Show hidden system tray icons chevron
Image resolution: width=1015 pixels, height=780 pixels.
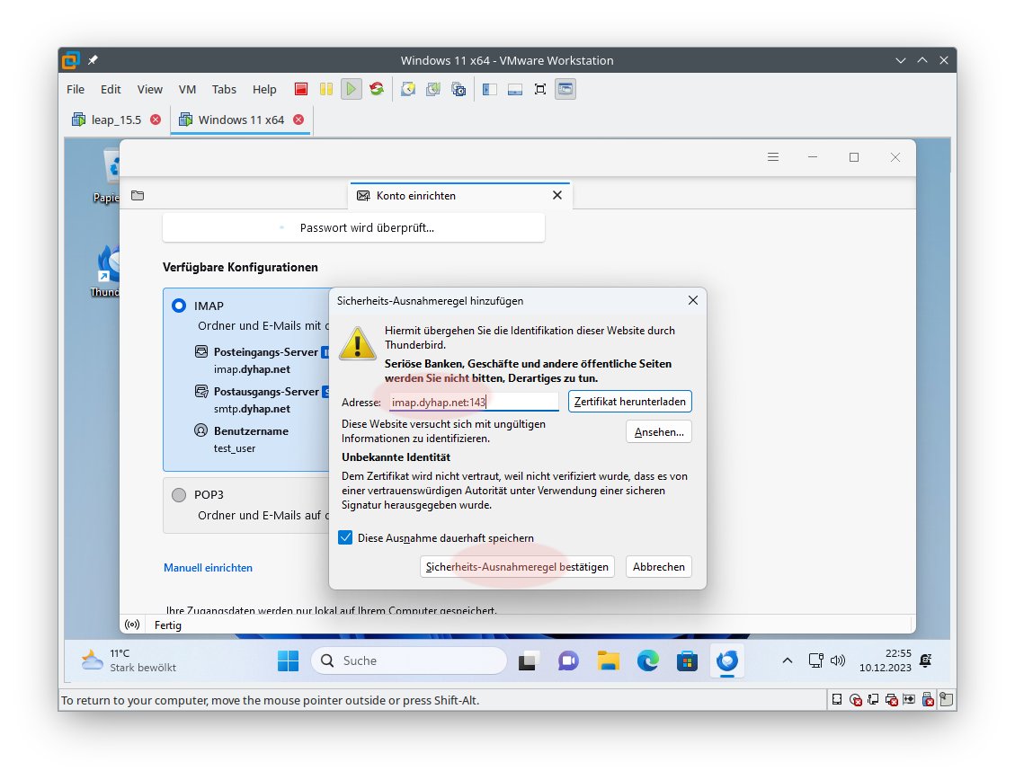[x=788, y=660]
